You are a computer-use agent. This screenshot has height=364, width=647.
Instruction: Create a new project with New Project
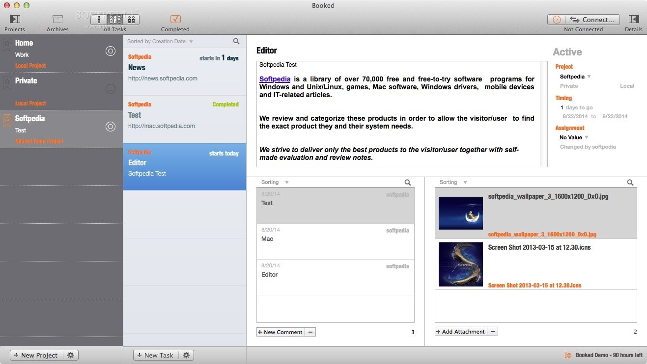37,355
